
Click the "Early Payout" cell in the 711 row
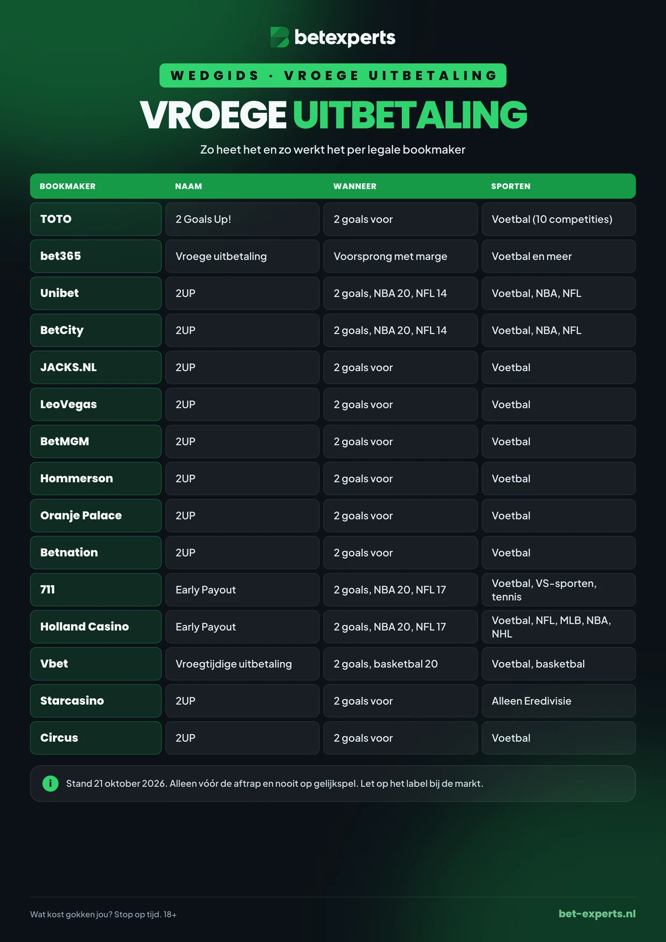[242, 590]
